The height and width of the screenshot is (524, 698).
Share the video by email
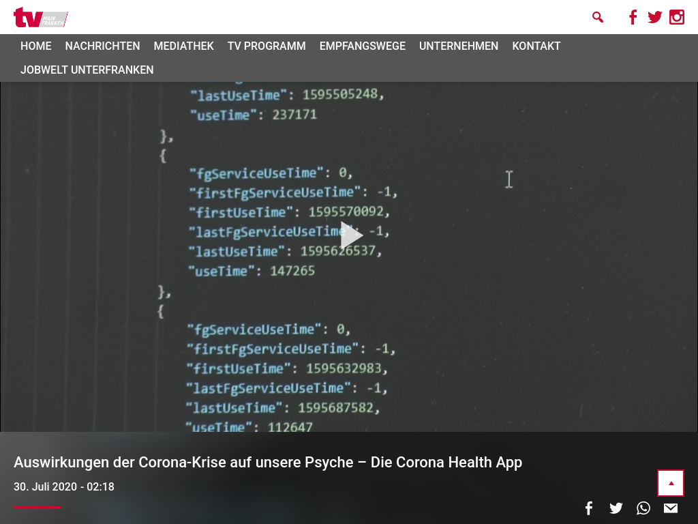[x=671, y=508]
